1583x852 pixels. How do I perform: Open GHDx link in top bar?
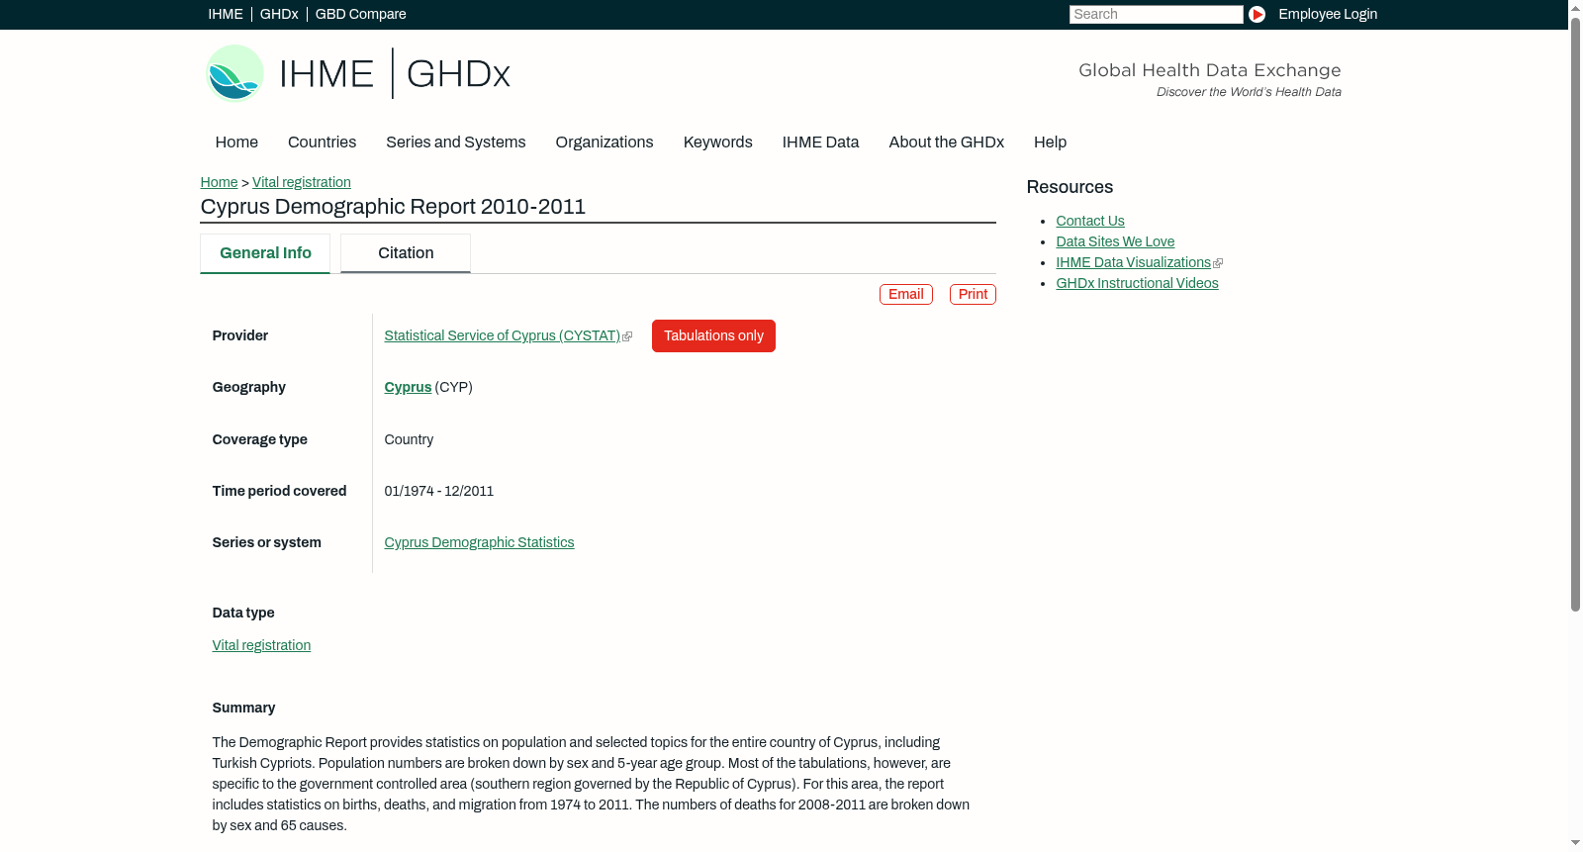(x=279, y=14)
